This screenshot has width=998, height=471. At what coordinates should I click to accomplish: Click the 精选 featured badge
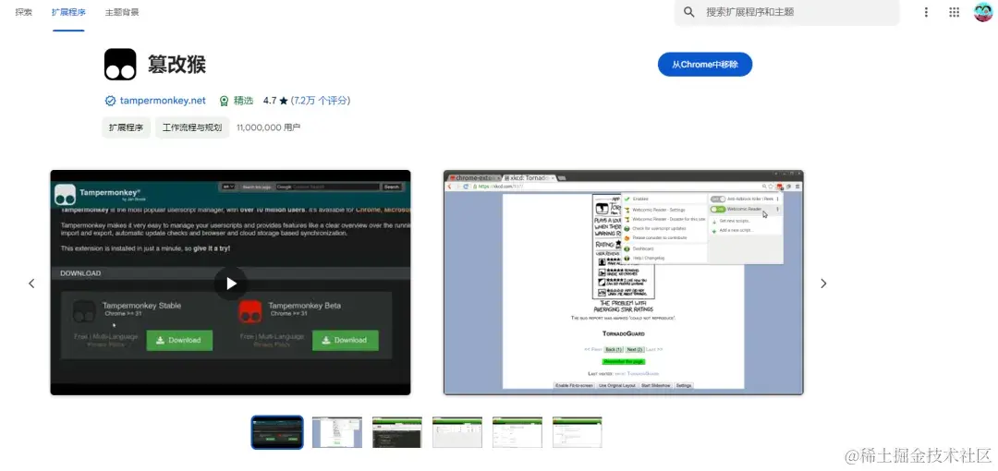(237, 101)
